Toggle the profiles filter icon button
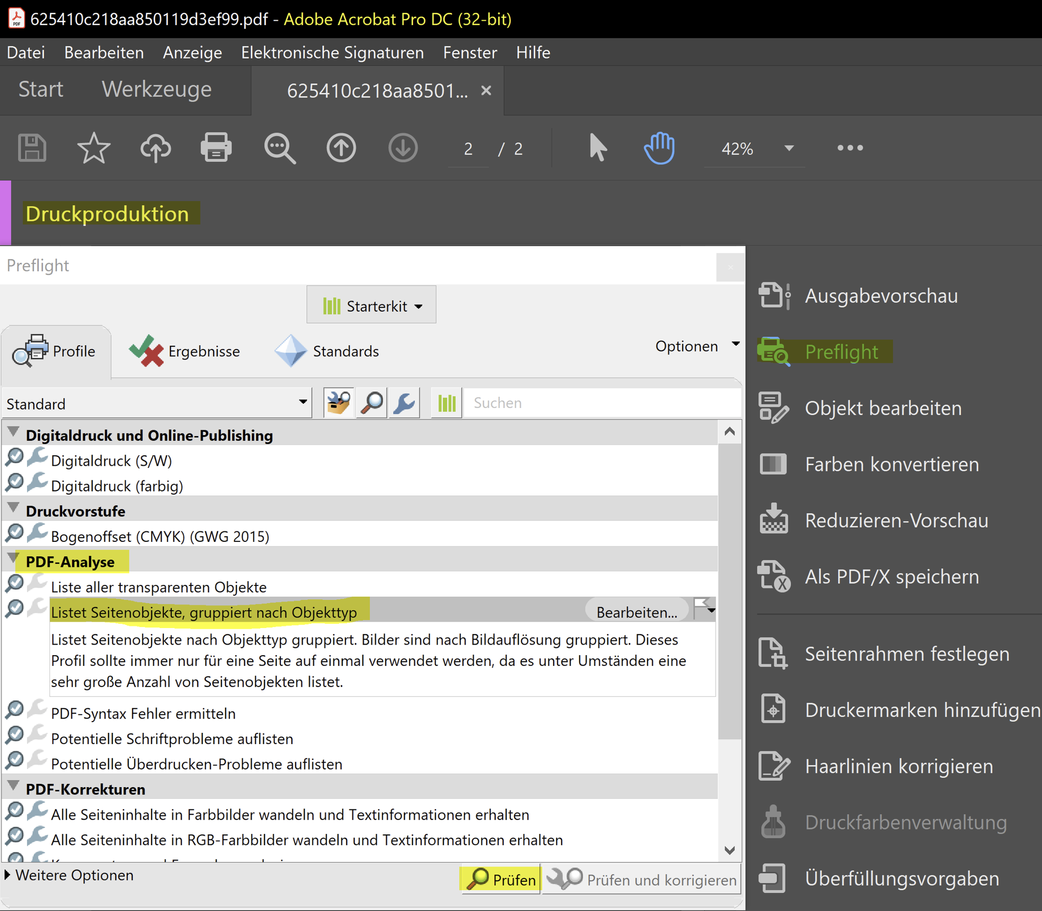This screenshot has height=911, width=1042. 338,403
